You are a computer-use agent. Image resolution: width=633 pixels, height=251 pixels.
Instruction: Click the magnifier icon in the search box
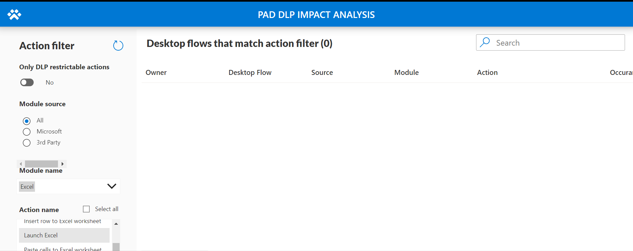tap(485, 42)
